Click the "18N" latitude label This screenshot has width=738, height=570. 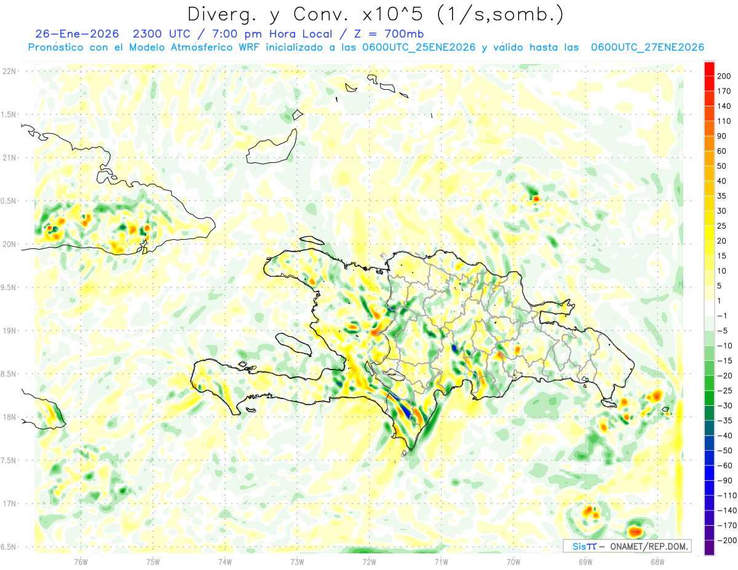click(x=9, y=417)
